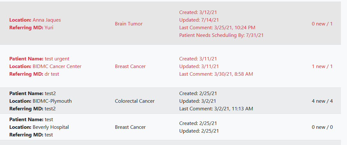
Task: Open the test urgent patient row
Action: 170,66
